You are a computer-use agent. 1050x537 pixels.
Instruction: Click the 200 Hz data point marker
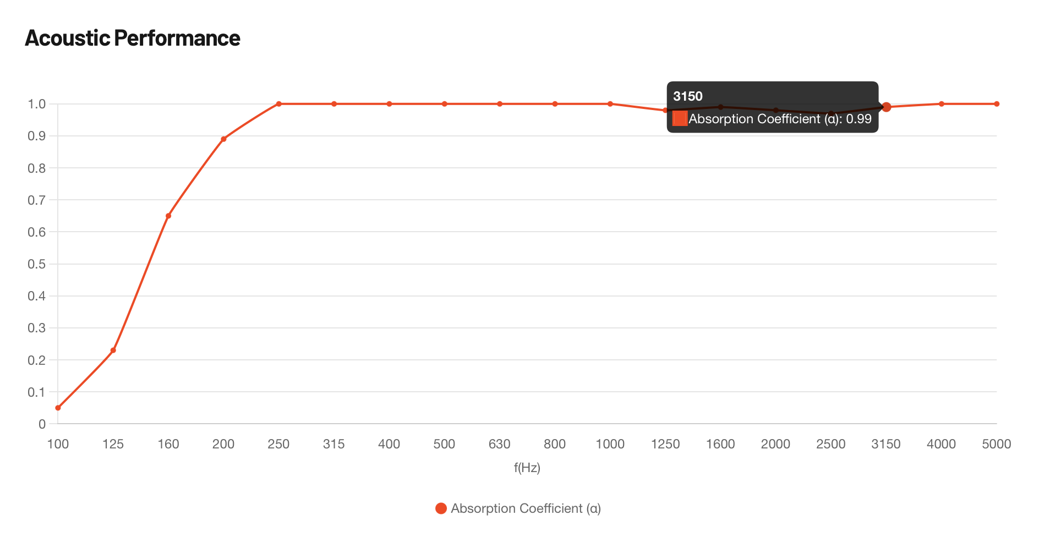point(223,139)
